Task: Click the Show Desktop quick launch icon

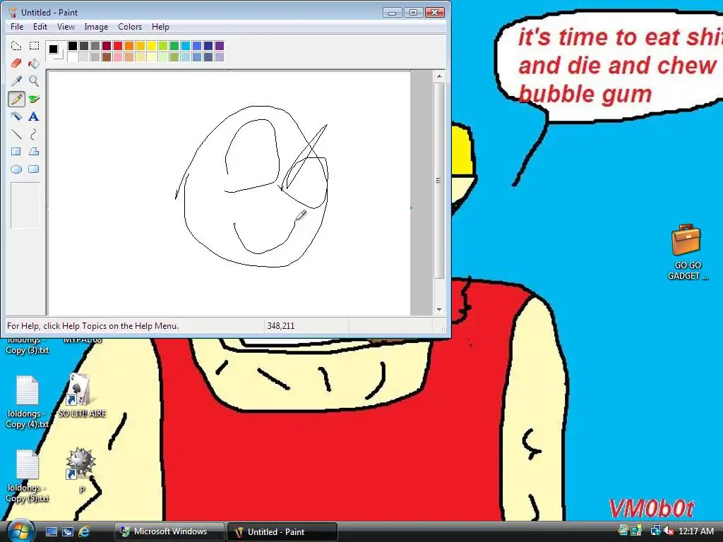Action: pos(51,531)
